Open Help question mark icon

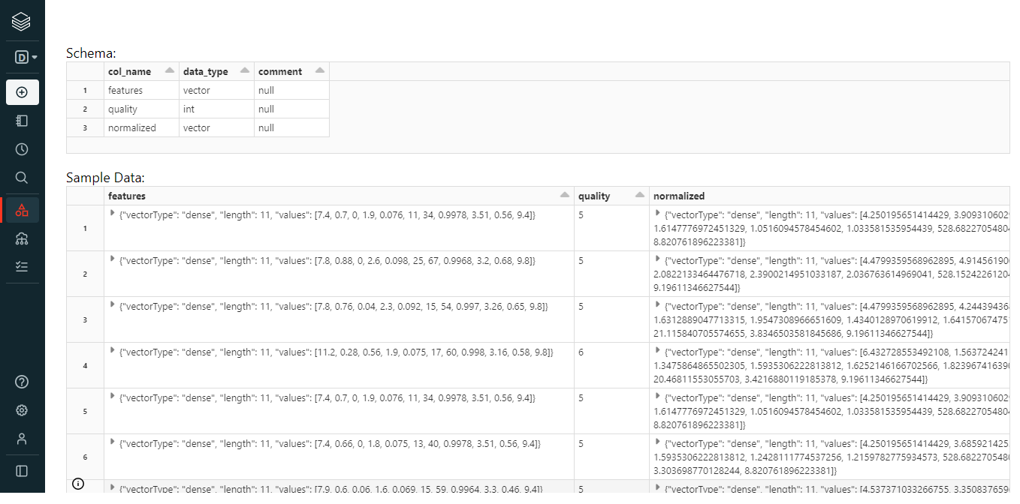22,382
